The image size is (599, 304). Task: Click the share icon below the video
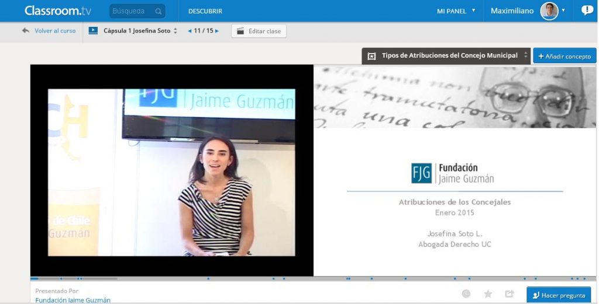[x=509, y=294]
